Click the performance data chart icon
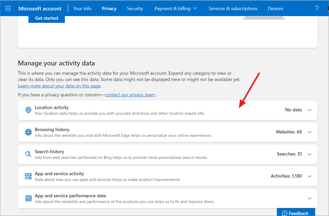The image size is (329, 216). 28,198
